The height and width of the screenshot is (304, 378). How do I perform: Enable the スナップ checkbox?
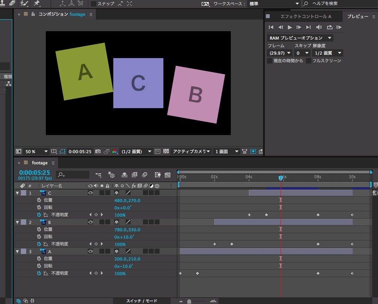coord(94,4)
